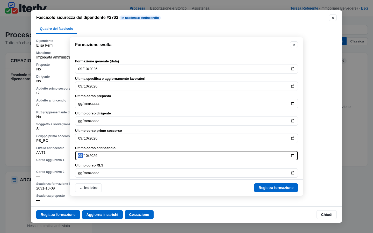Focus the Ultimo corso dirigente date field
The width and height of the screenshot is (373, 233).
click(x=187, y=121)
